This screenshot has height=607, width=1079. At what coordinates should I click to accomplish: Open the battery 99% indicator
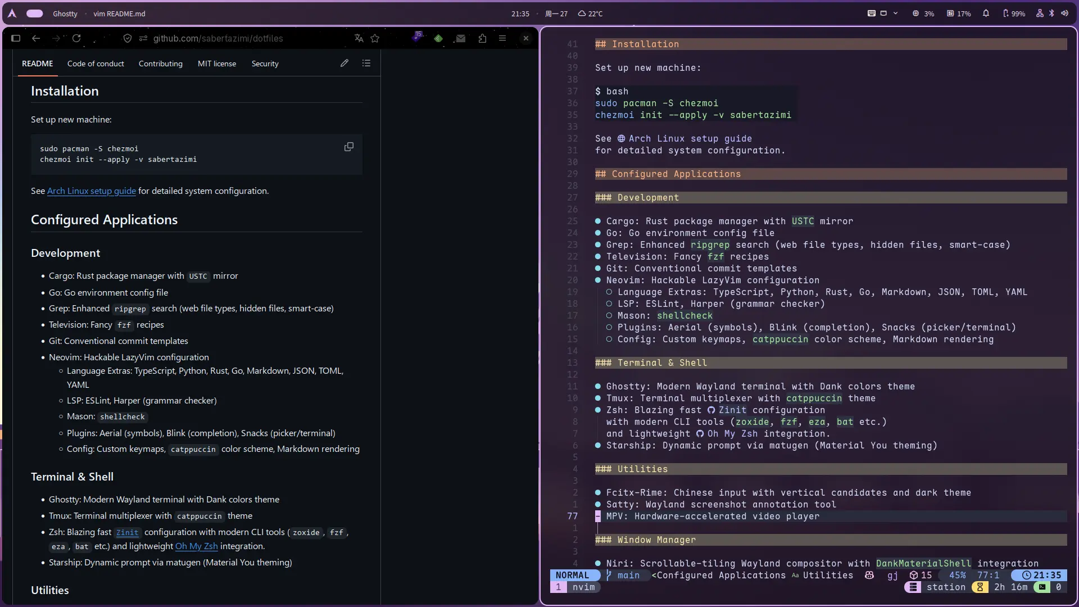1014,13
